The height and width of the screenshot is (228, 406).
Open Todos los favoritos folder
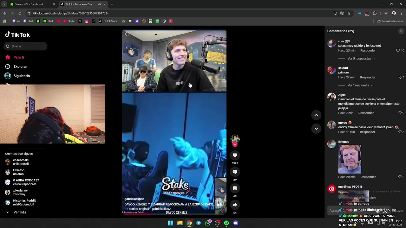[x=390, y=21]
